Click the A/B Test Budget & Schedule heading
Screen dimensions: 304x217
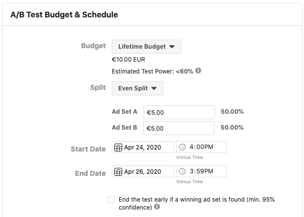coord(64,14)
